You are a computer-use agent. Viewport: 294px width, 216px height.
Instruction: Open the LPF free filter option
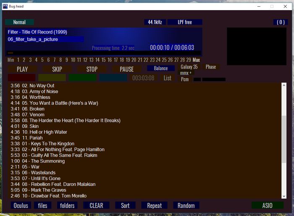pyautogui.click(x=185, y=22)
